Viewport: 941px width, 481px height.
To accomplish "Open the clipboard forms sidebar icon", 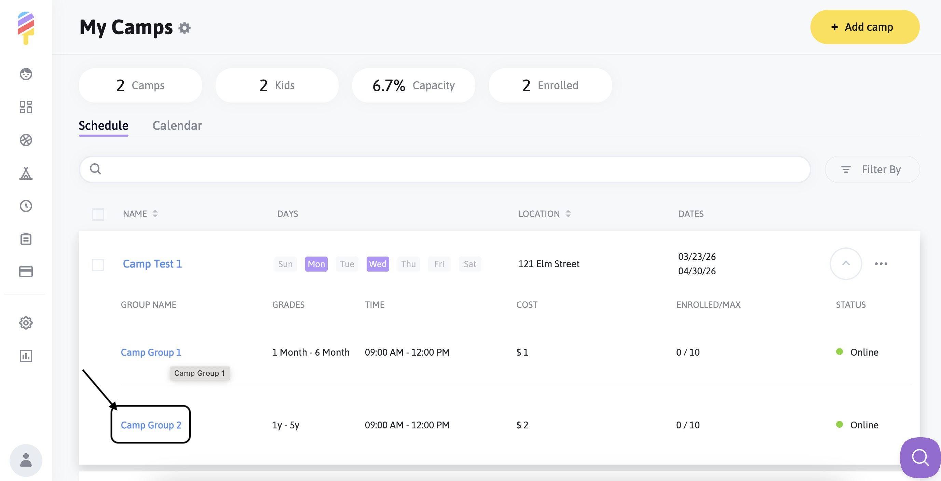I will (26, 239).
